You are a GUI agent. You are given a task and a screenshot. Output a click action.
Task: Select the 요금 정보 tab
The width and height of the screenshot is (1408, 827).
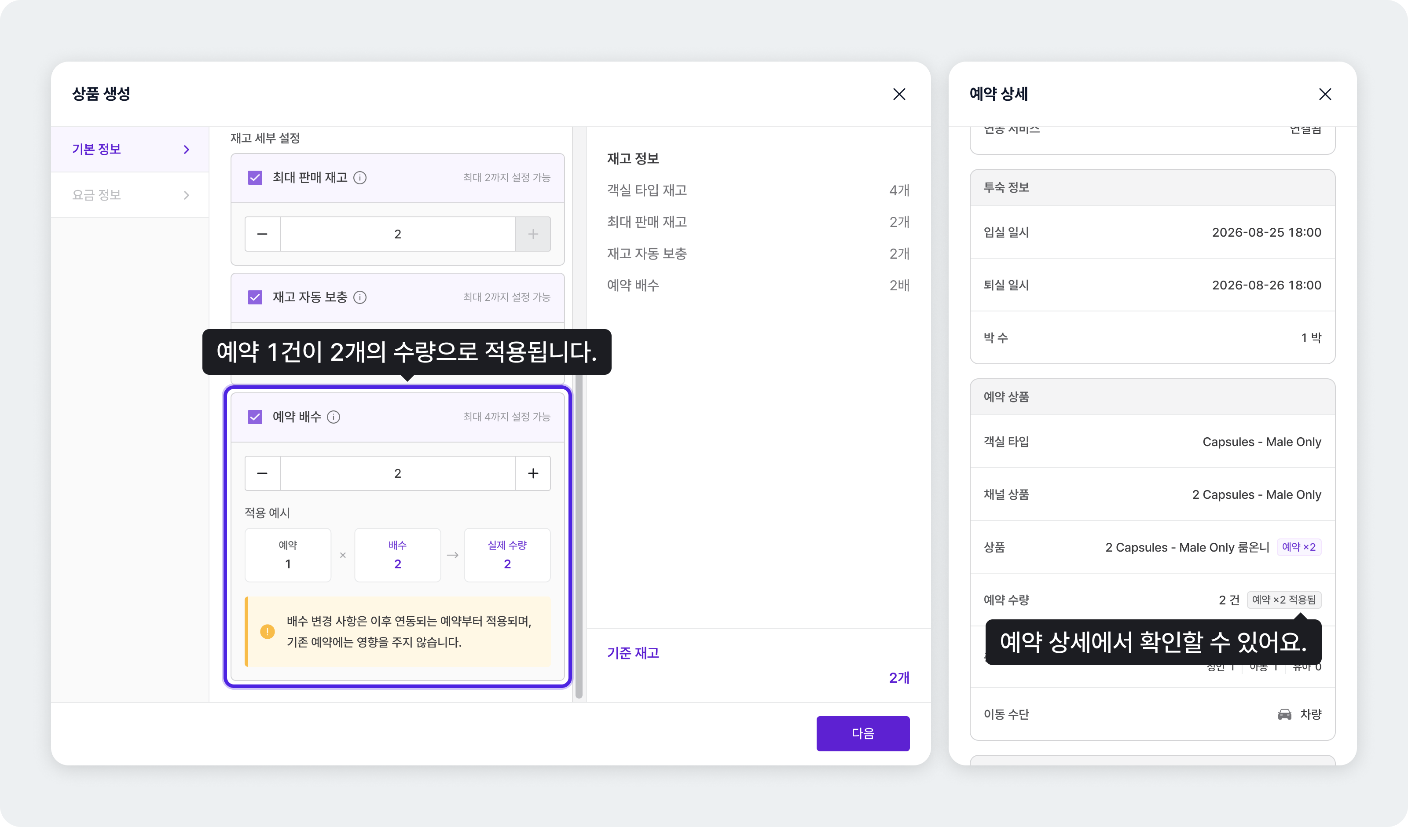(x=130, y=195)
